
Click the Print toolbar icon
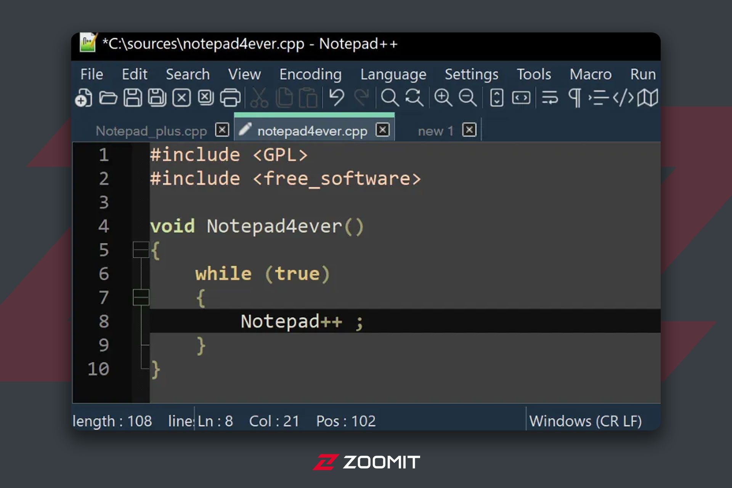230,98
